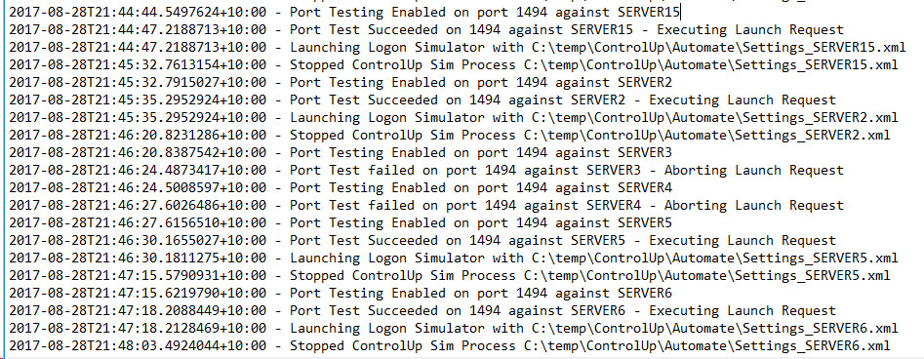Click Aborting Launch Request text for SERVER4

click(754, 206)
